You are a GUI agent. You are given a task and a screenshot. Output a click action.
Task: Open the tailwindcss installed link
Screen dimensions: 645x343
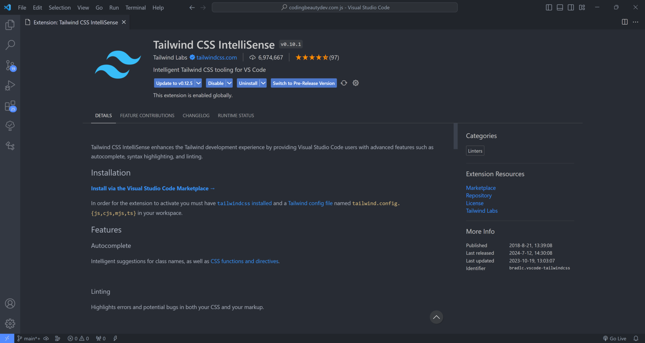(x=244, y=203)
